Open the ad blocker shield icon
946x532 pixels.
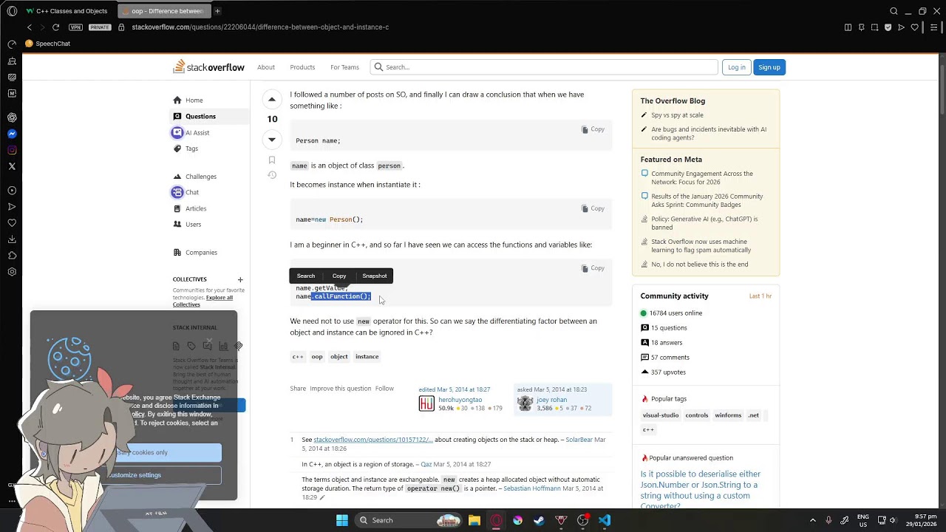888,27
